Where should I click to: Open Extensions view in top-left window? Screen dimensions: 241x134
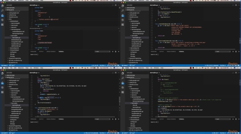2,24
